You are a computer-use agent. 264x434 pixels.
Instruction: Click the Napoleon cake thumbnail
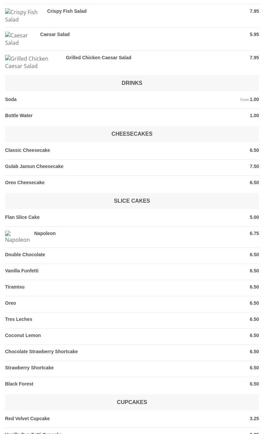17,237
